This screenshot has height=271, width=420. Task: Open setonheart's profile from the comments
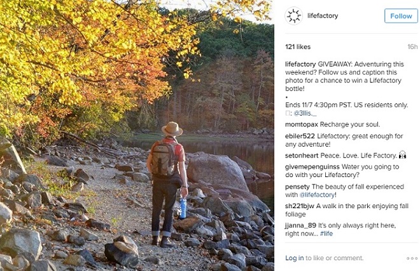tap(302, 155)
